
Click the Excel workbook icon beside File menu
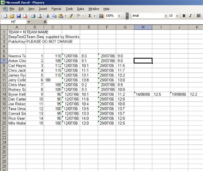4,9
